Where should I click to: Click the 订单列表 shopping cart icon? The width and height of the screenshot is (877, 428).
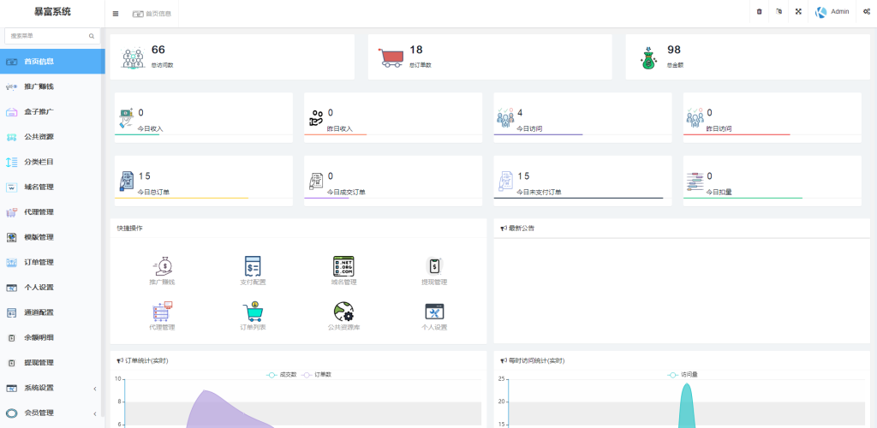[x=253, y=311]
